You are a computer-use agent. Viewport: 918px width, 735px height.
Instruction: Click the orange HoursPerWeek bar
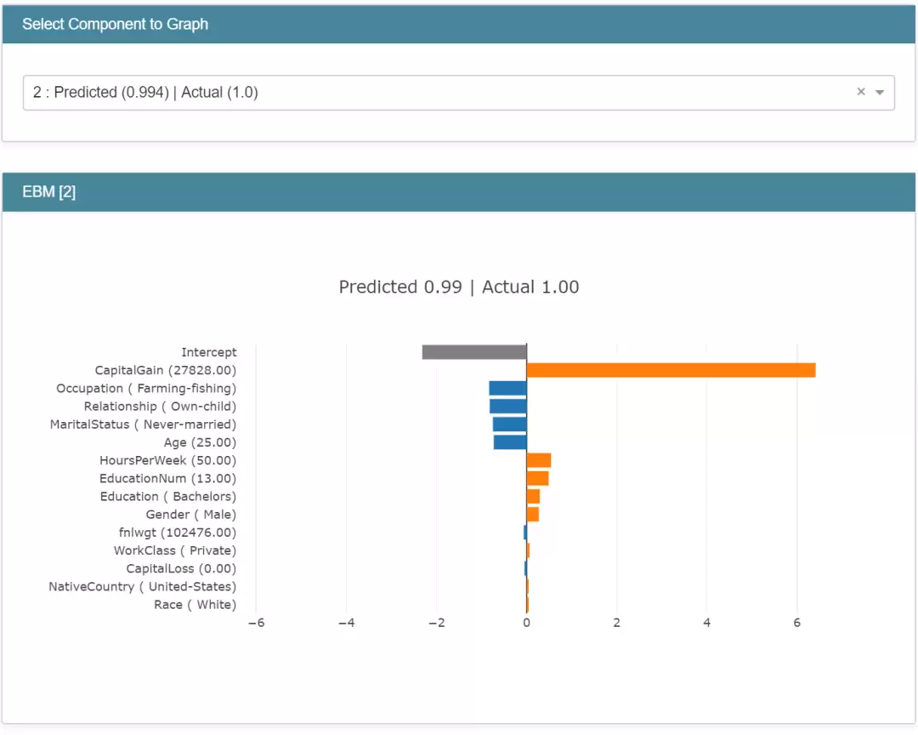pos(539,460)
